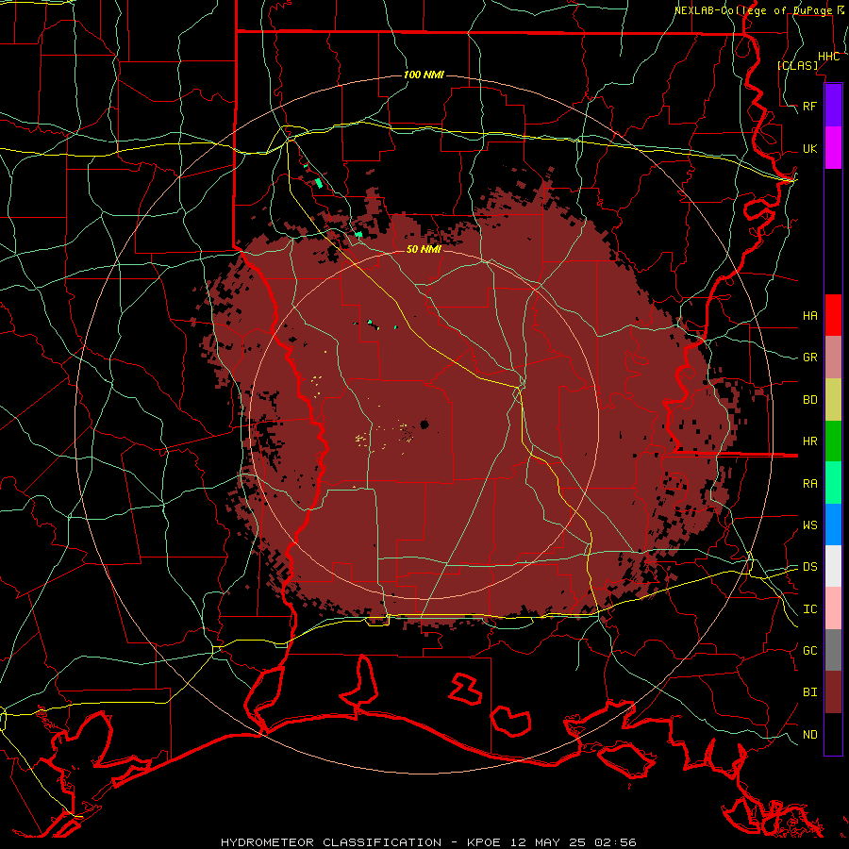Select the HHC product code text
This screenshot has height=849, width=849.
coord(828,56)
